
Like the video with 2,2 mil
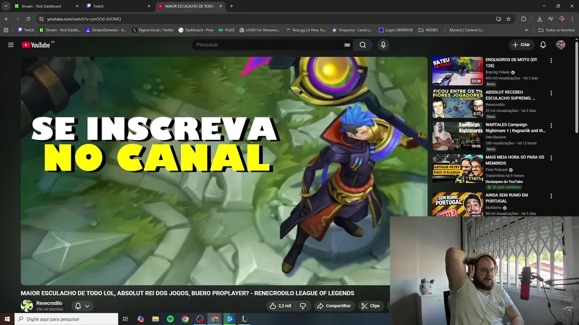[280, 306]
